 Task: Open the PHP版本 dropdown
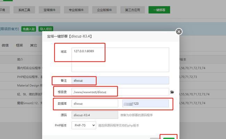84,125
